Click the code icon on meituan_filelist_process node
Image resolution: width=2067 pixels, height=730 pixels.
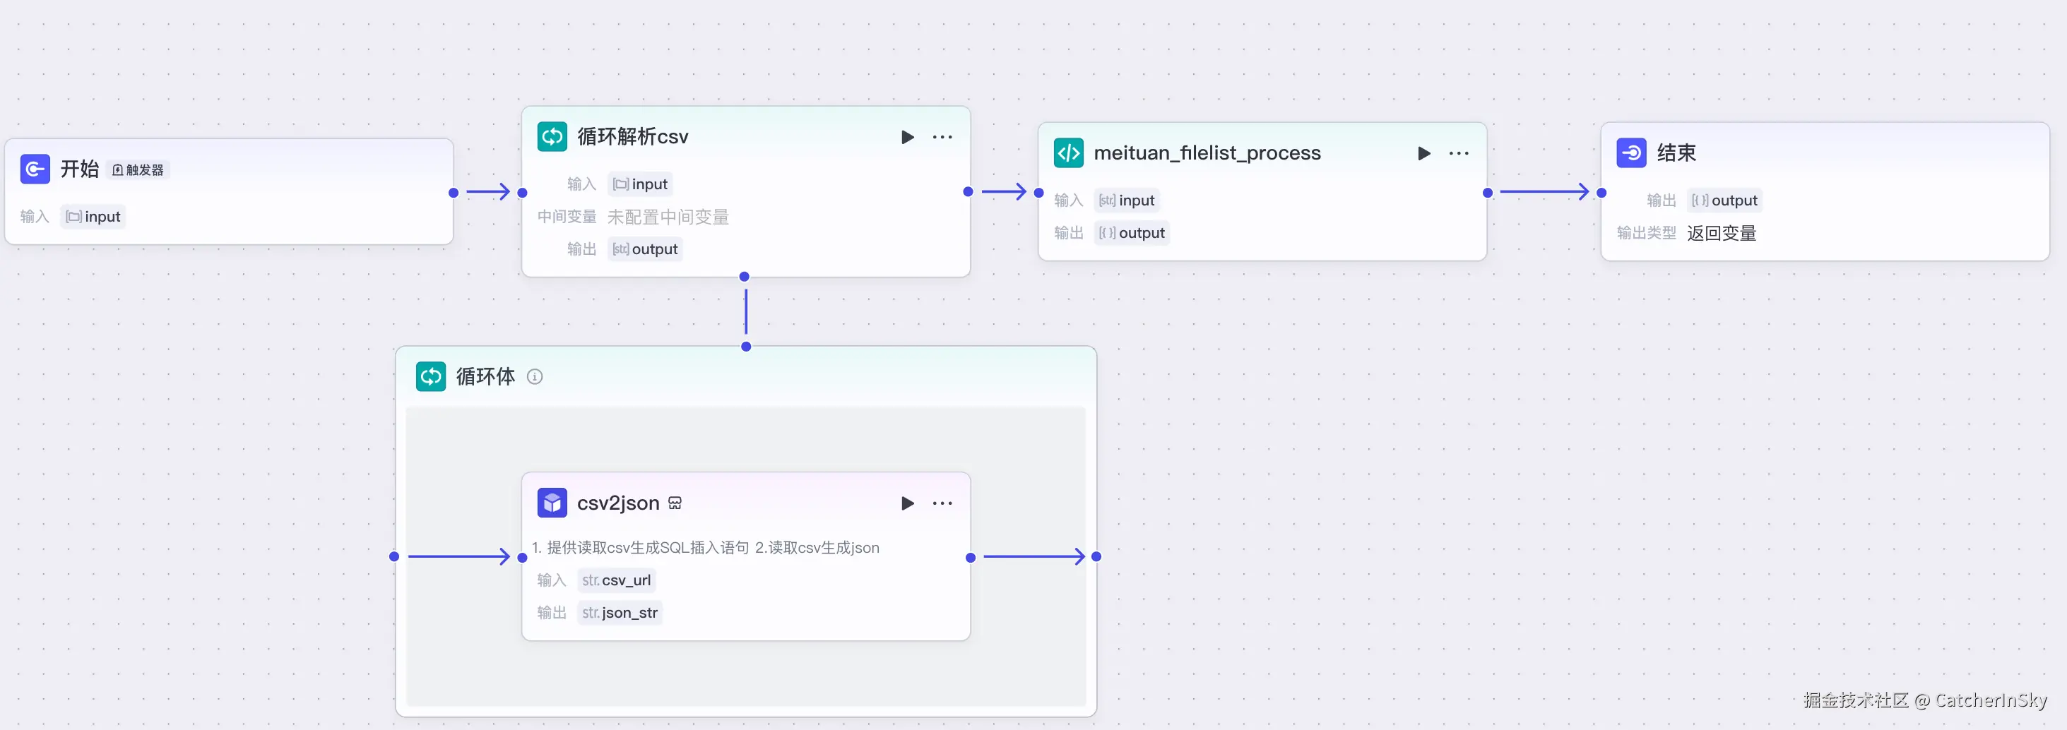pyautogui.click(x=1068, y=152)
